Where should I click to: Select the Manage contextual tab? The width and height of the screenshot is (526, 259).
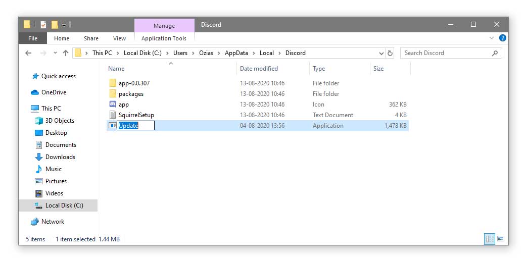[164, 26]
